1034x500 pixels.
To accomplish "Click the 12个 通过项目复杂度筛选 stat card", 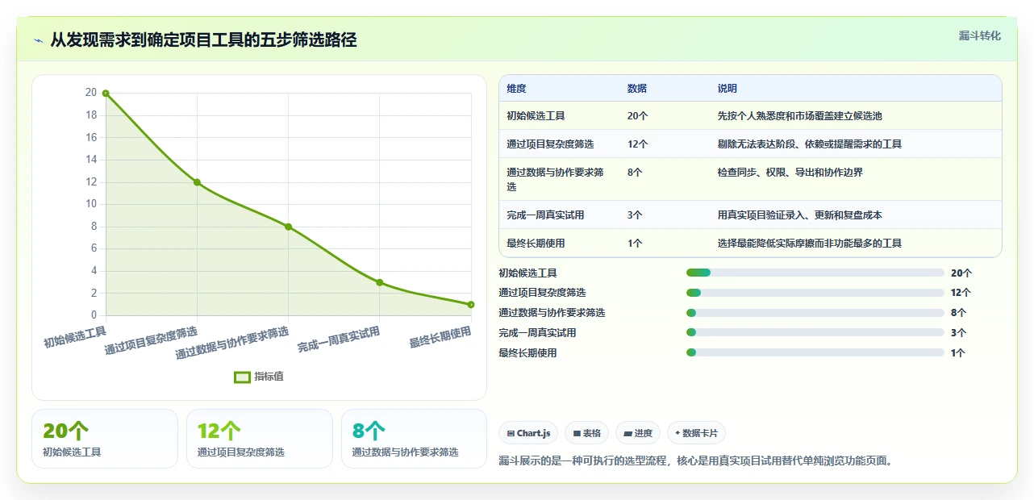I will [260, 439].
